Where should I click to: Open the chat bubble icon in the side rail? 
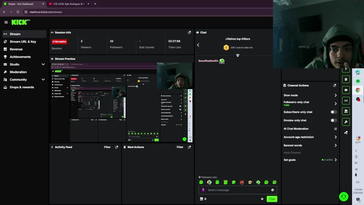click(x=346, y=90)
